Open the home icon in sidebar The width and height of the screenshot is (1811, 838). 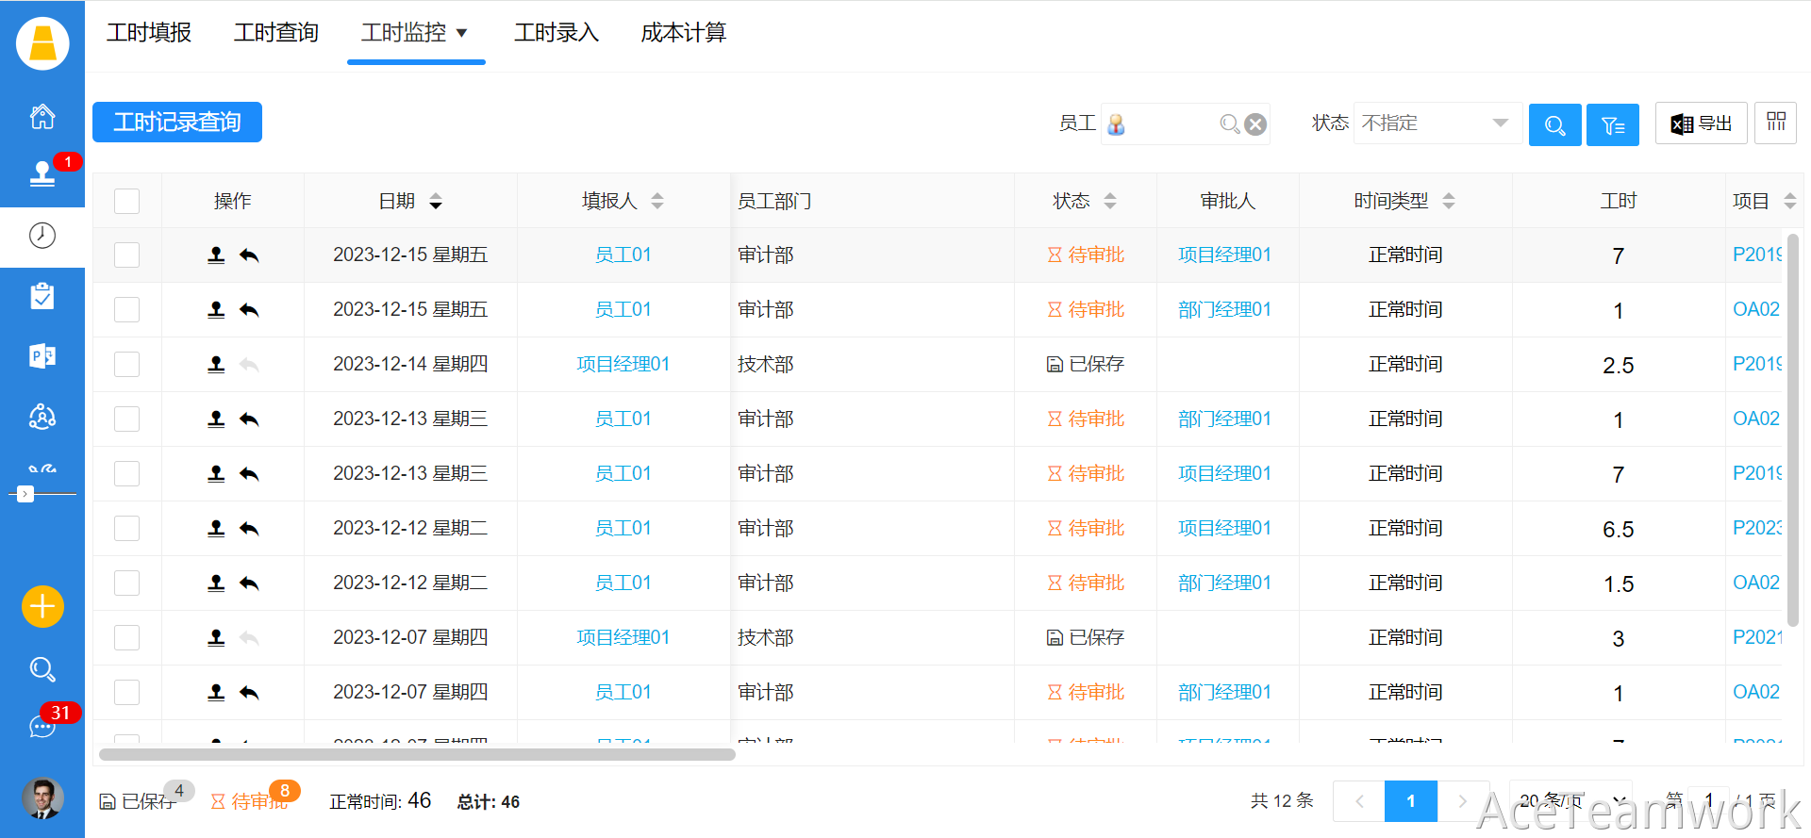[x=42, y=117]
